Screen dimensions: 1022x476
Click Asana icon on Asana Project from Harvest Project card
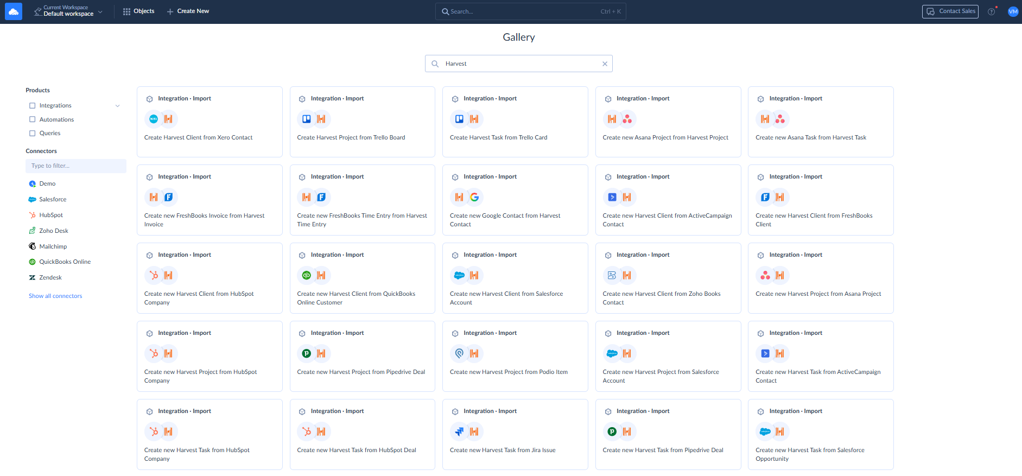click(x=627, y=119)
